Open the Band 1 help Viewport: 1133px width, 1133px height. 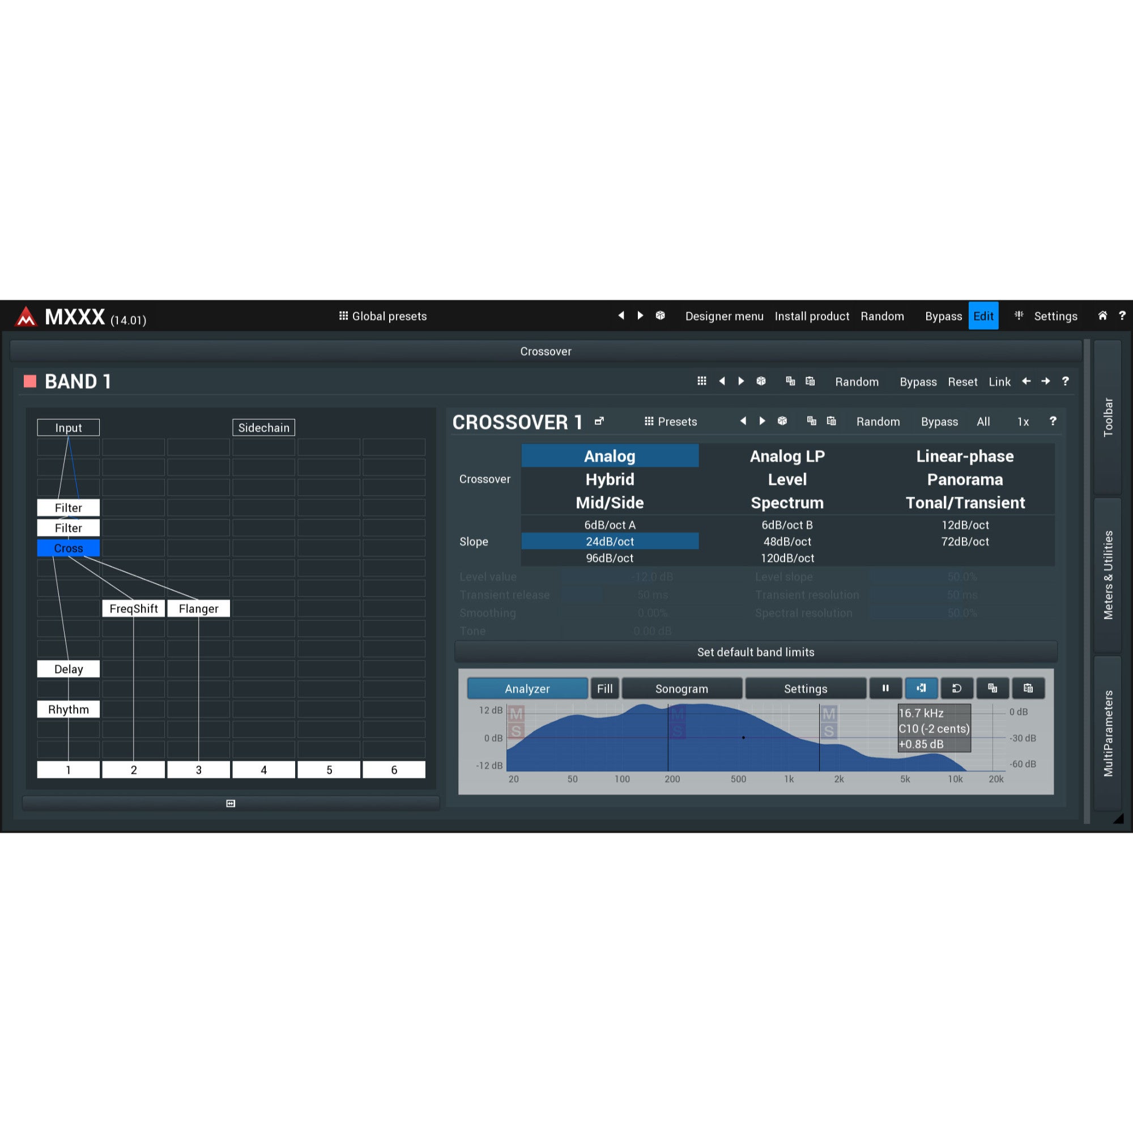pos(1065,381)
